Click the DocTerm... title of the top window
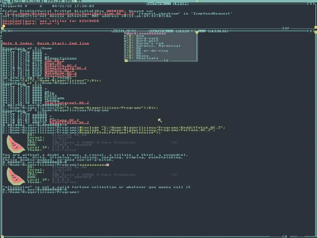This screenshot has height=238, width=317. click(158, 4)
